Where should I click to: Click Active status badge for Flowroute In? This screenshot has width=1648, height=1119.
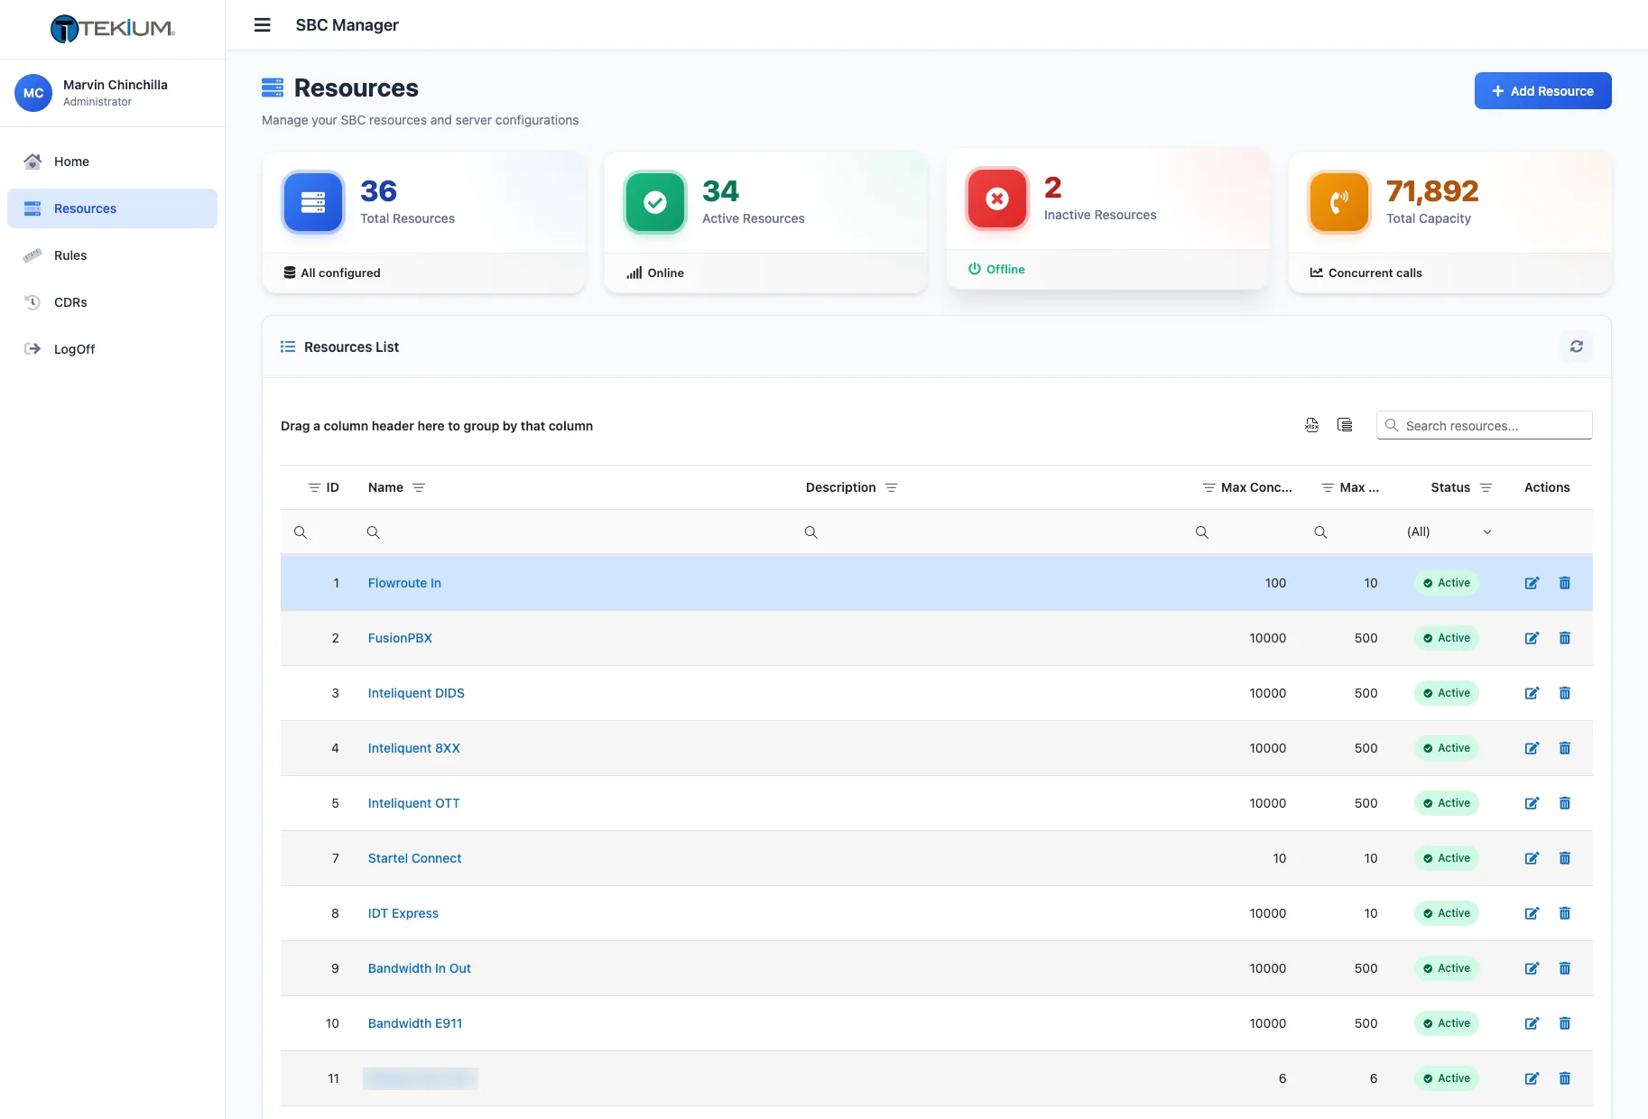(x=1447, y=583)
